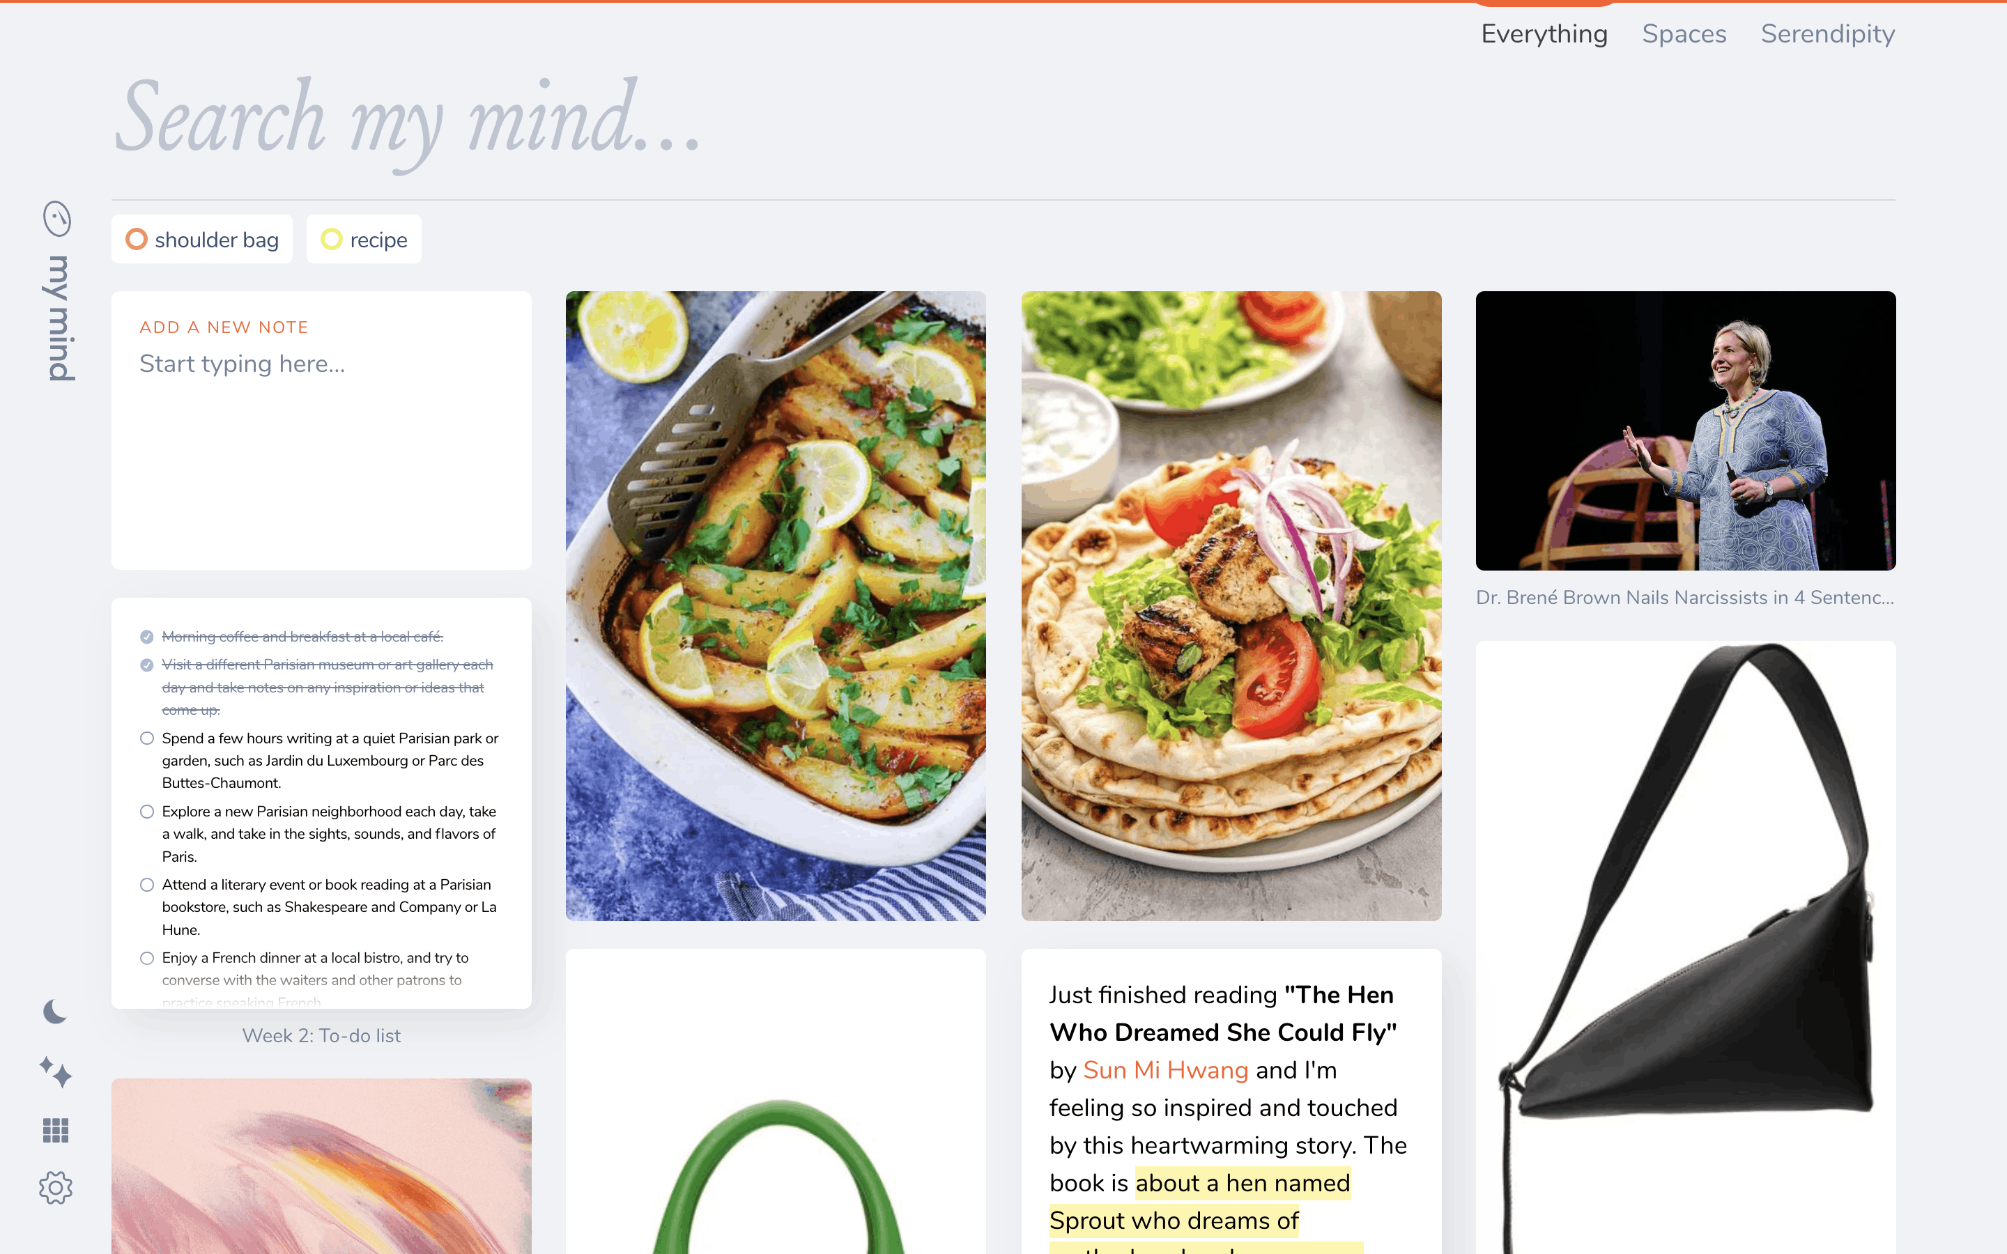Mark the explore new neighborhood task done

click(x=147, y=811)
